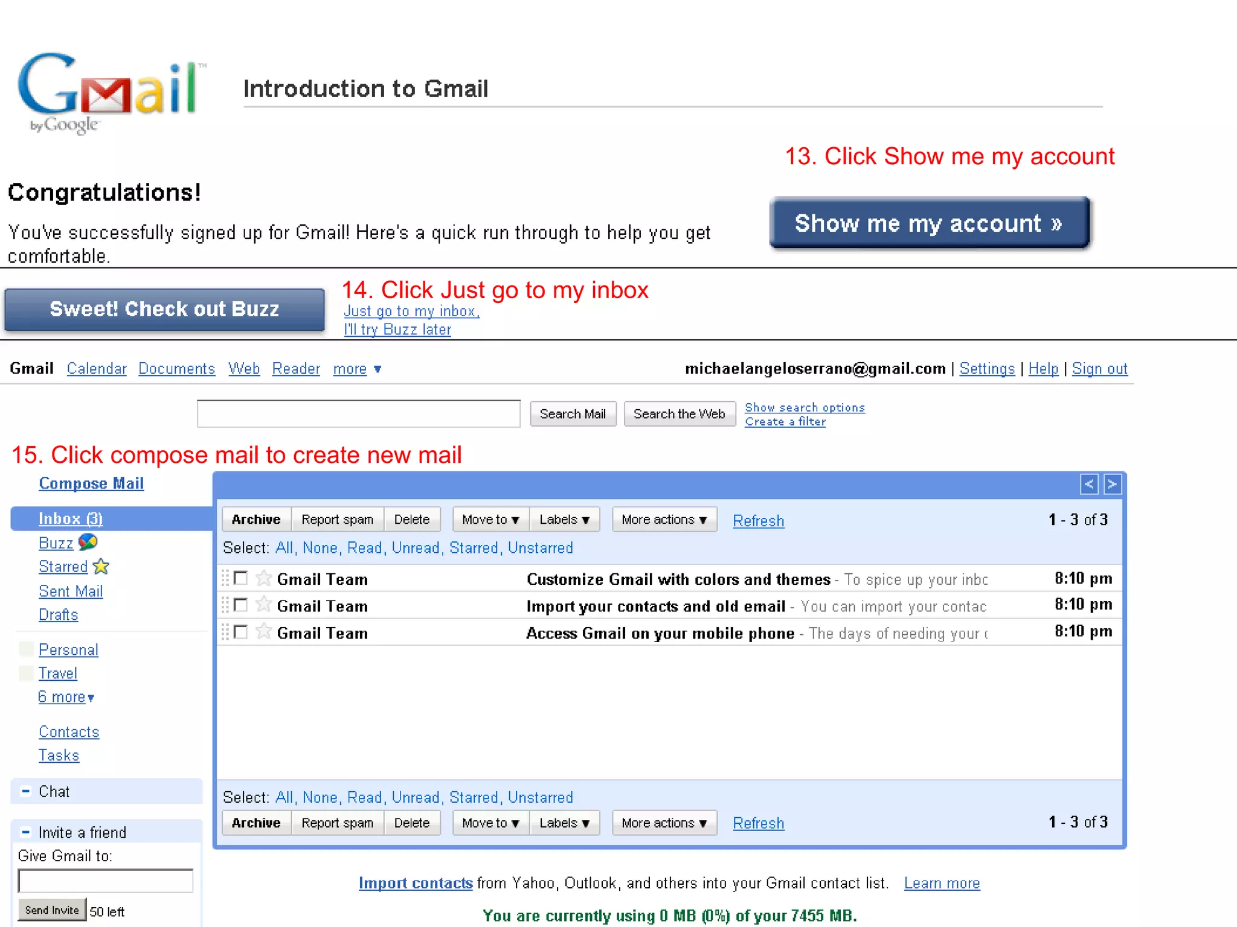Click drag handle of Customize Gmail email row
The width and height of the screenshot is (1237, 927).
225,578
